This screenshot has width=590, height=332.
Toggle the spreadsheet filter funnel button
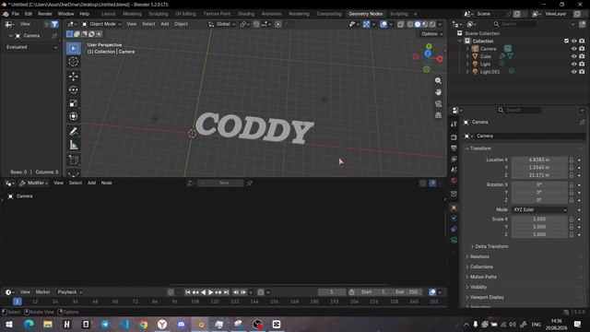click(x=54, y=24)
